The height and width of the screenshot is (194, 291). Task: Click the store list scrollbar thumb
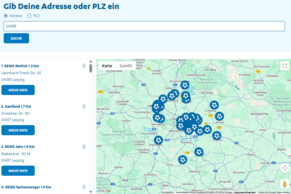91,68
